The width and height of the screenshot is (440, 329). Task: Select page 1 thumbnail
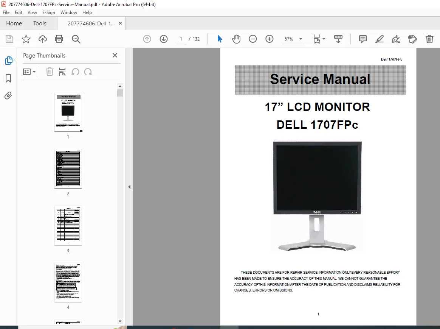point(68,112)
